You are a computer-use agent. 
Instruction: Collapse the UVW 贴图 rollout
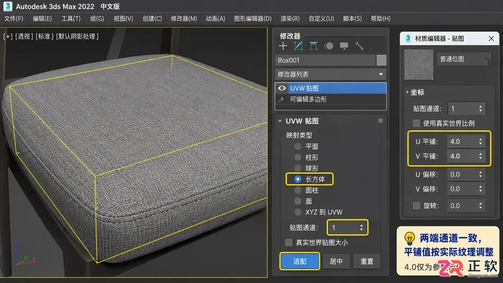pos(280,121)
